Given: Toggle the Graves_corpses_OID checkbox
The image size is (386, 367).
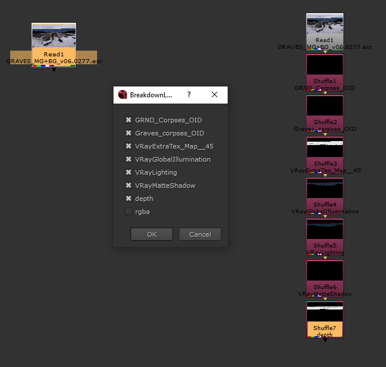Looking at the screenshot, I should [x=129, y=133].
